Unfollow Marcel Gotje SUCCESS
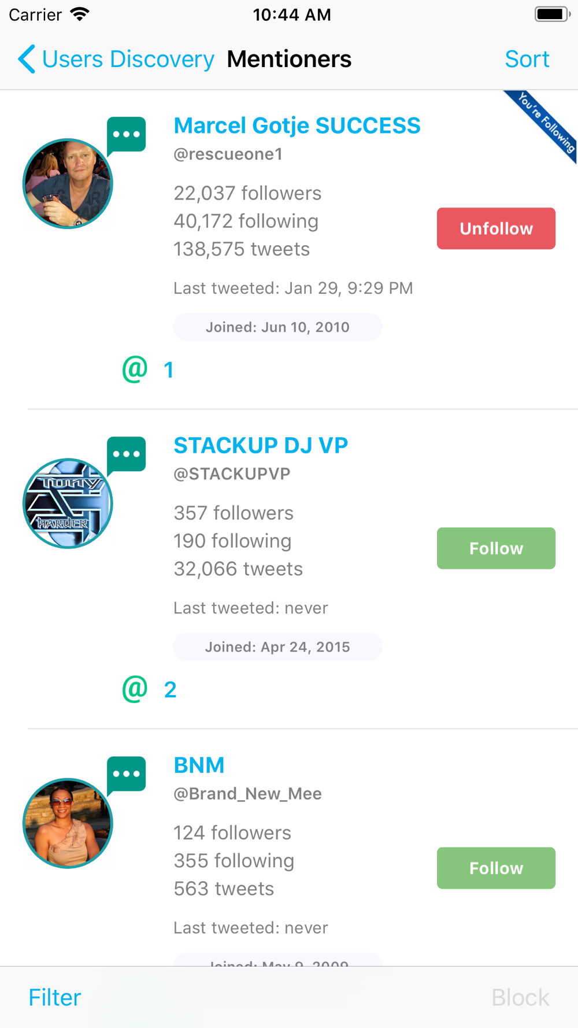The height and width of the screenshot is (1028, 578). tap(496, 228)
